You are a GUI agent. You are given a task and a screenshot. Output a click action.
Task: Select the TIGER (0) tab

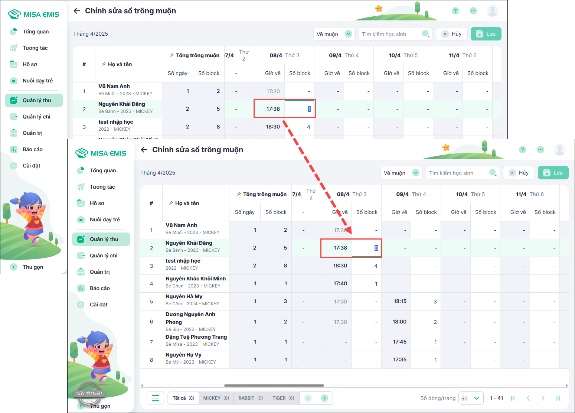coord(283,398)
